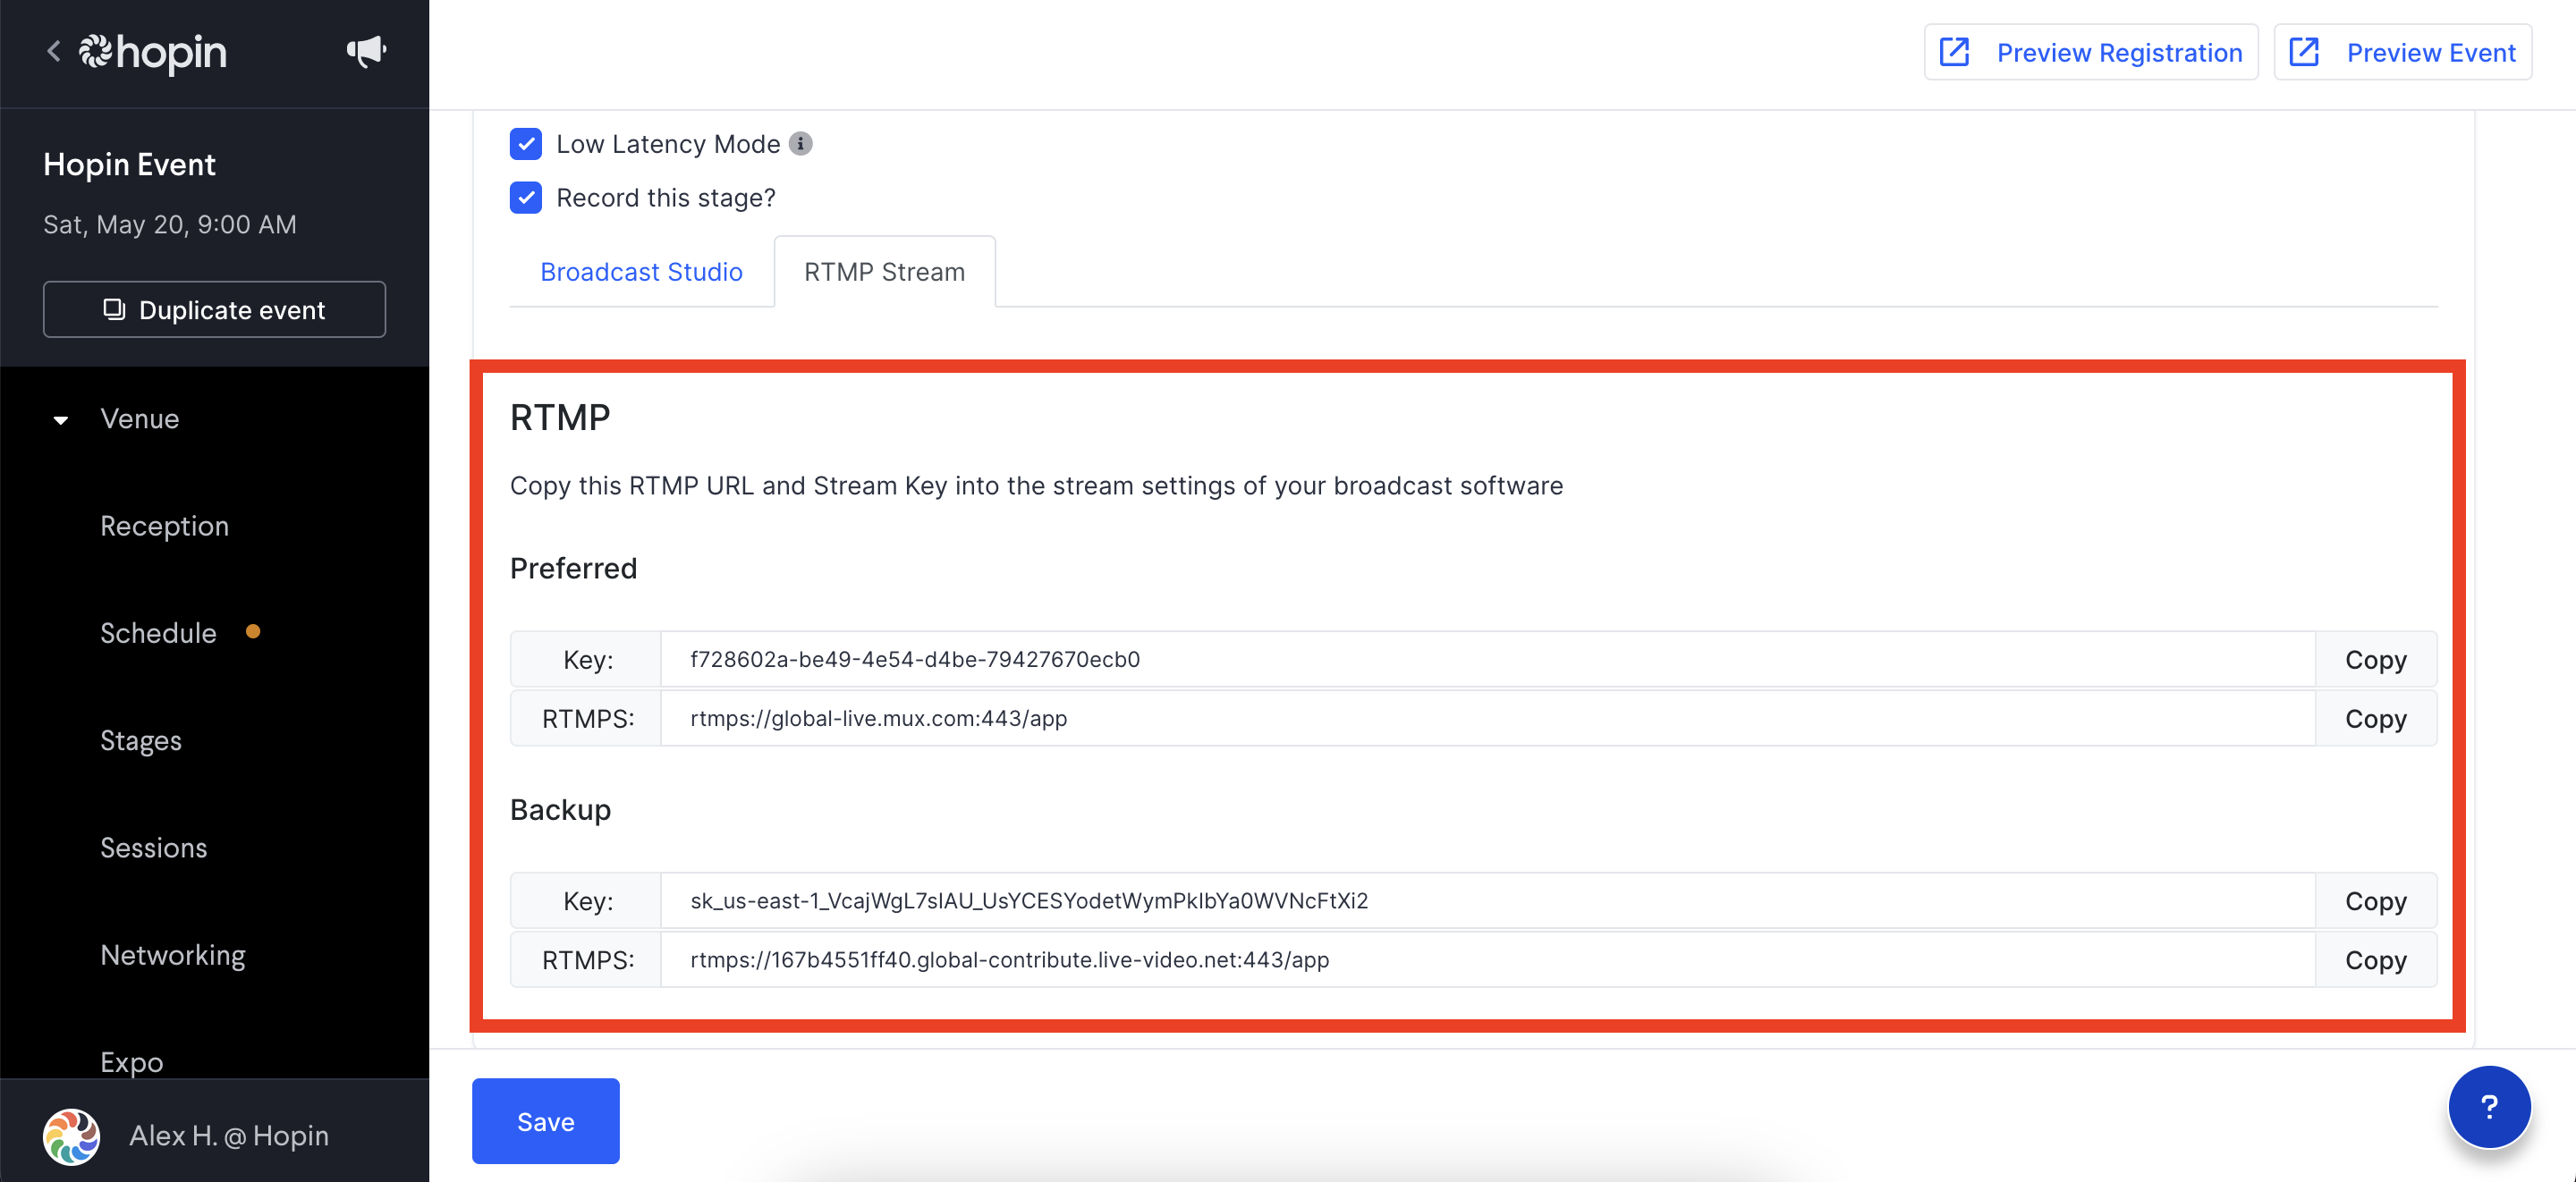Go to Stages in the sidebar
Image resolution: width=2576 pixels, height=1182 pixels.
coord(141,740)
